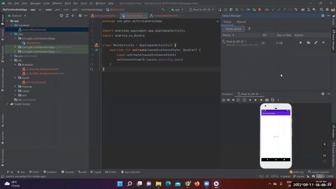Open the Navigate menu
The height and width of the screenshot is (189, 336).
(x=35, y=4)
